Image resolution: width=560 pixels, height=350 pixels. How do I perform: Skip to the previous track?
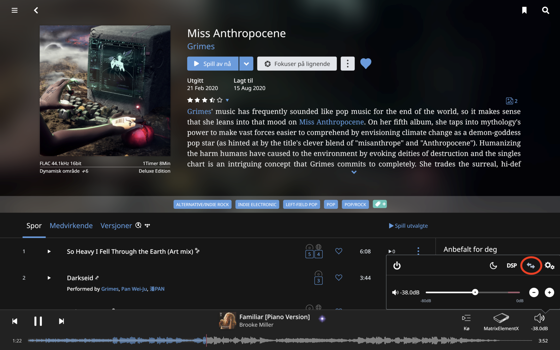pos(15,321)
